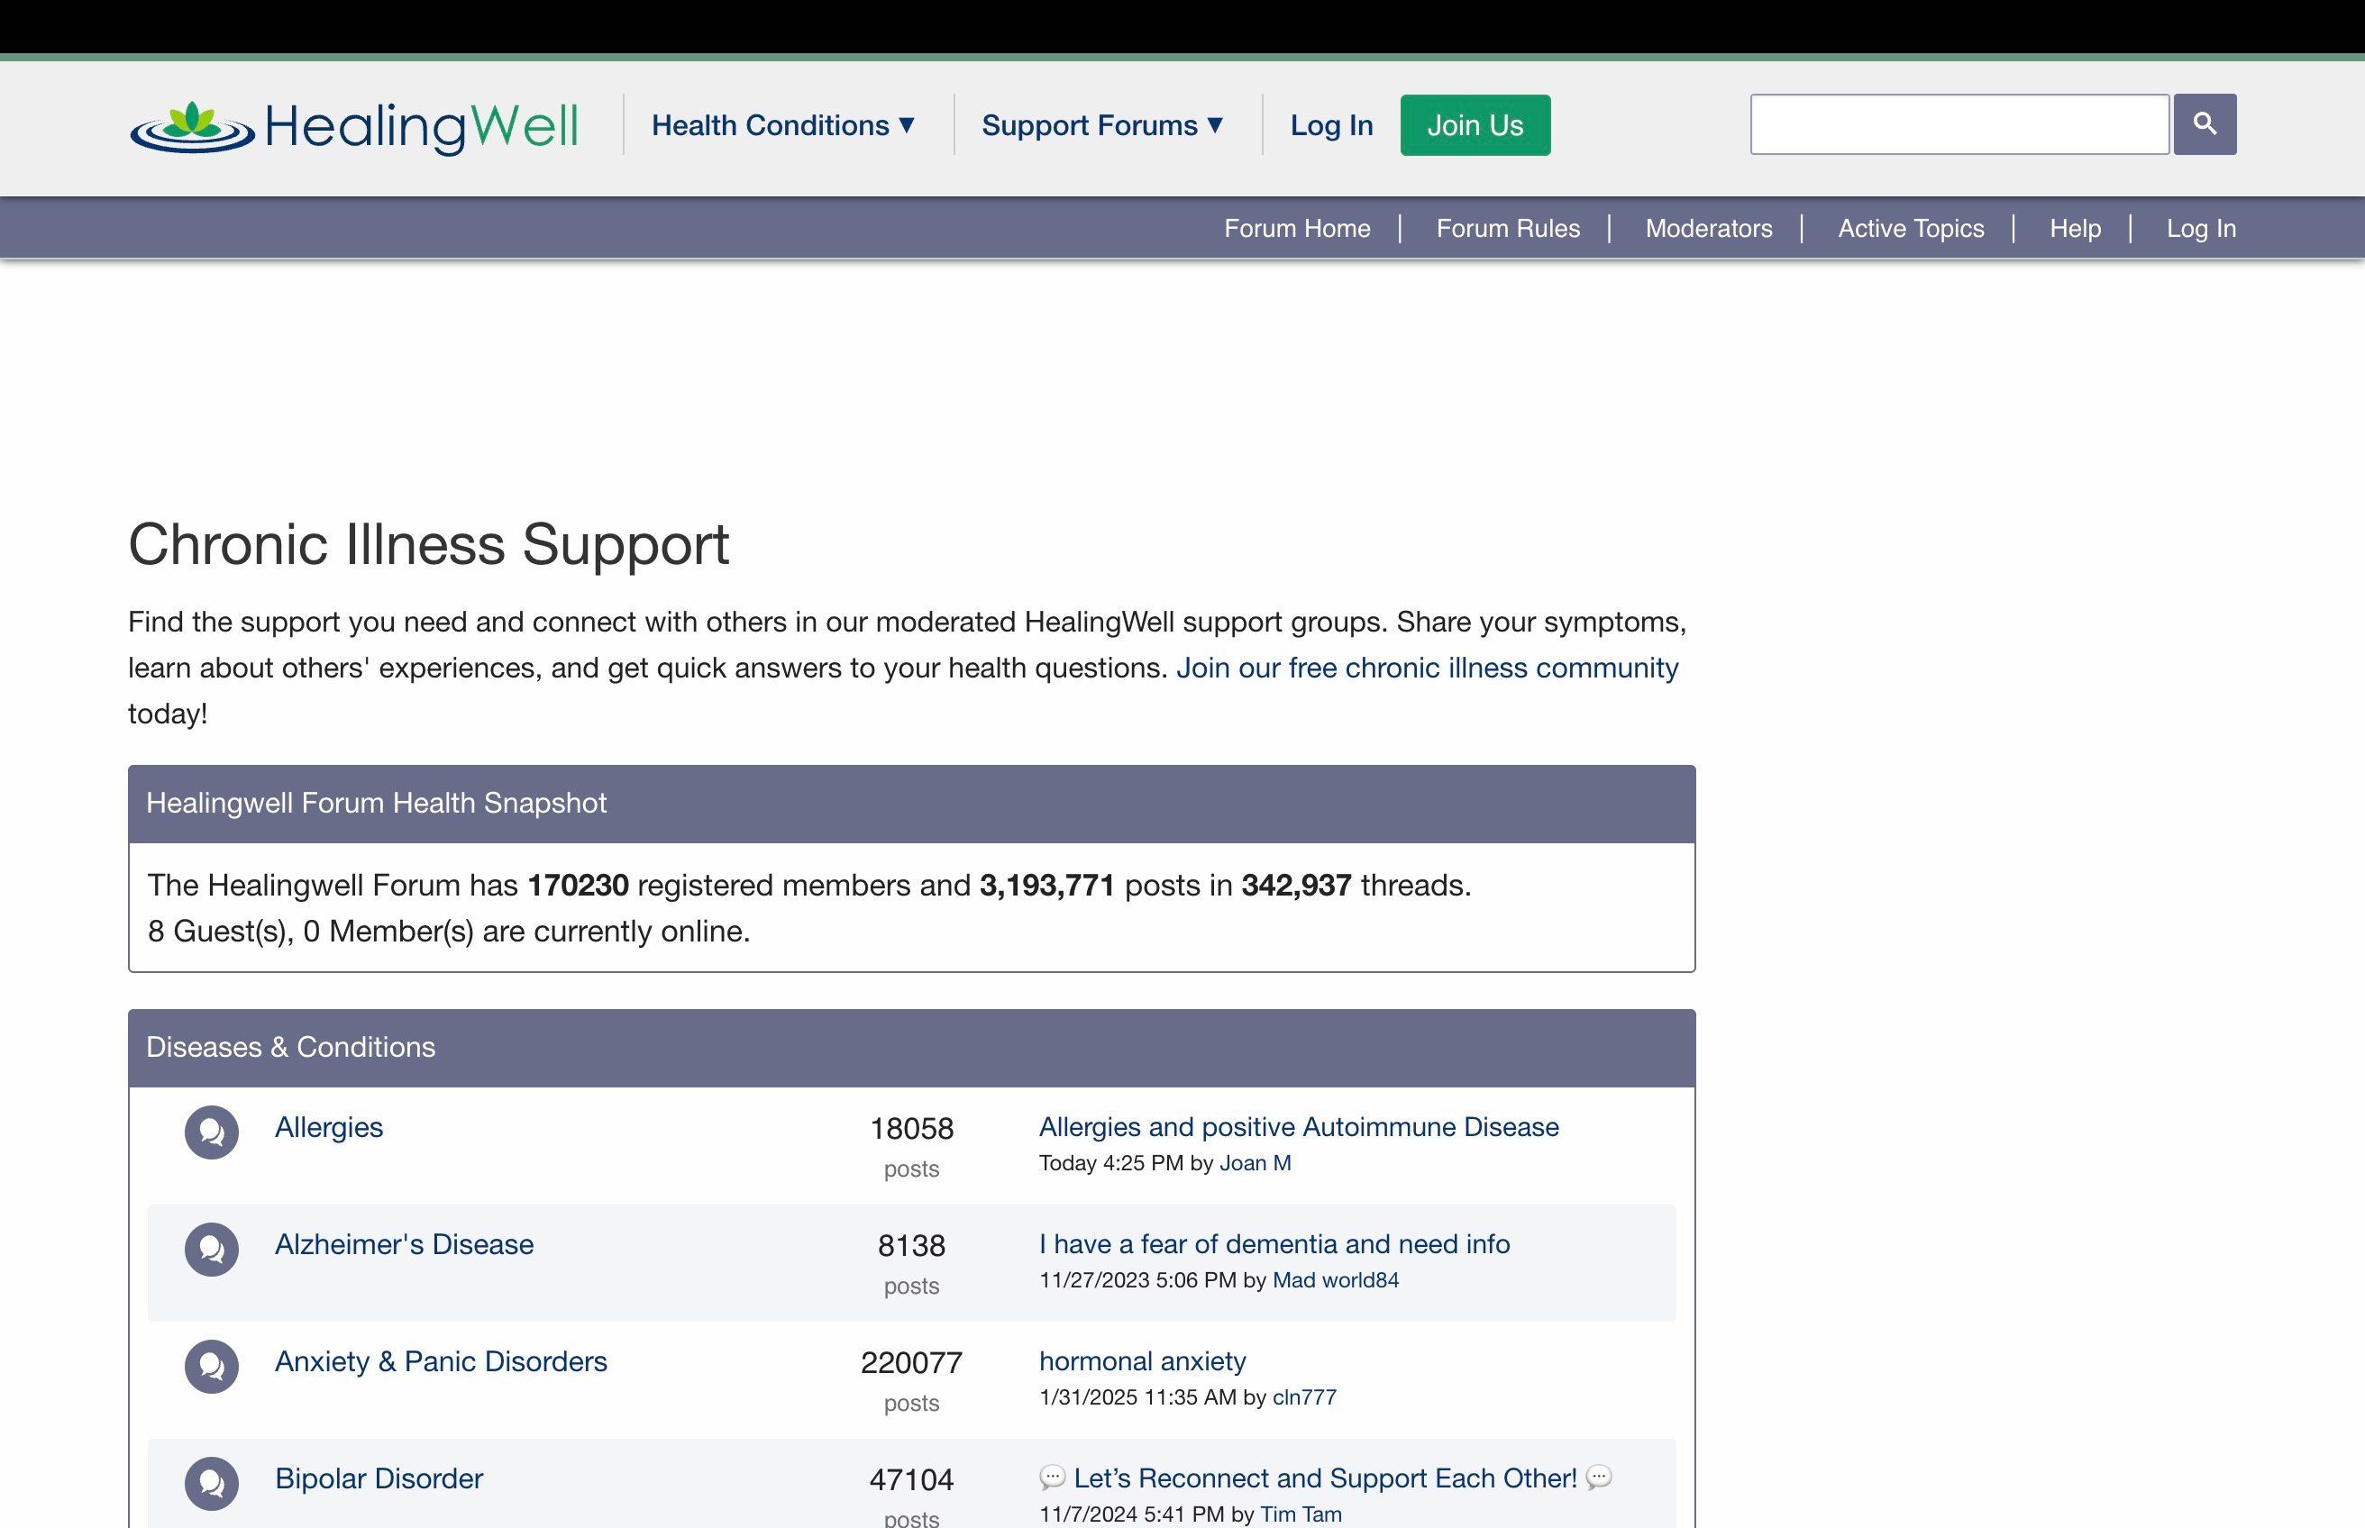Viewport: 2365px width, 1528px height.
Task: Click the Healingwell Forum Health Snapshot header
Action: (376, 803)
